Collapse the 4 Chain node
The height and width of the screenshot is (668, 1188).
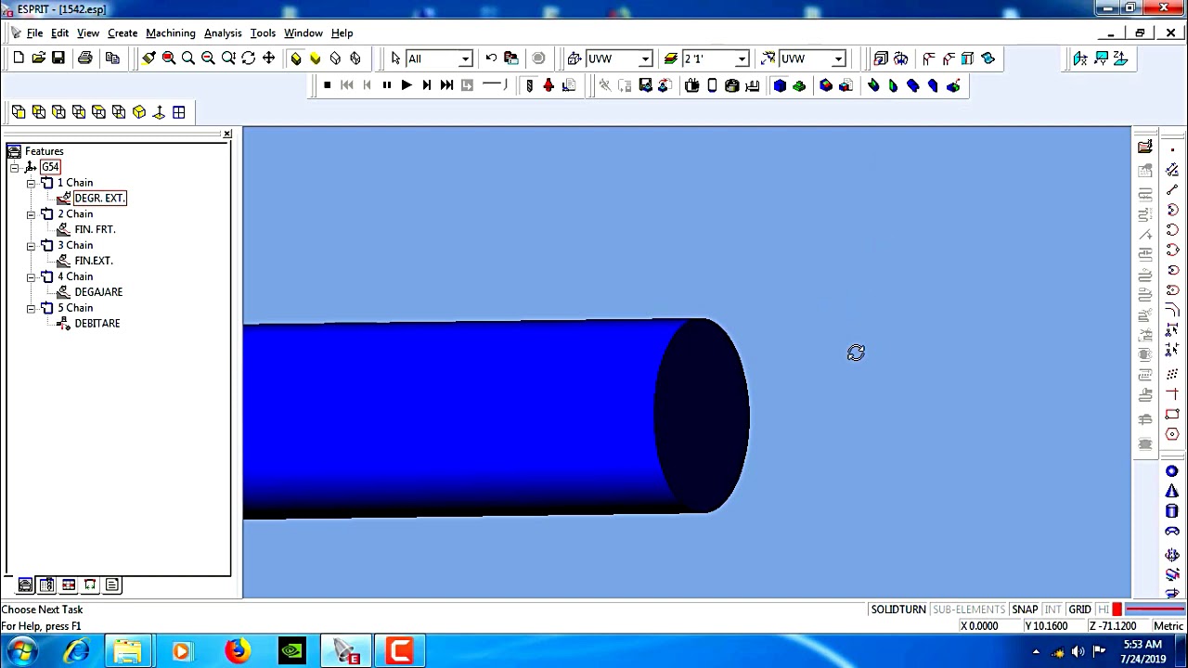click(31, 277)
